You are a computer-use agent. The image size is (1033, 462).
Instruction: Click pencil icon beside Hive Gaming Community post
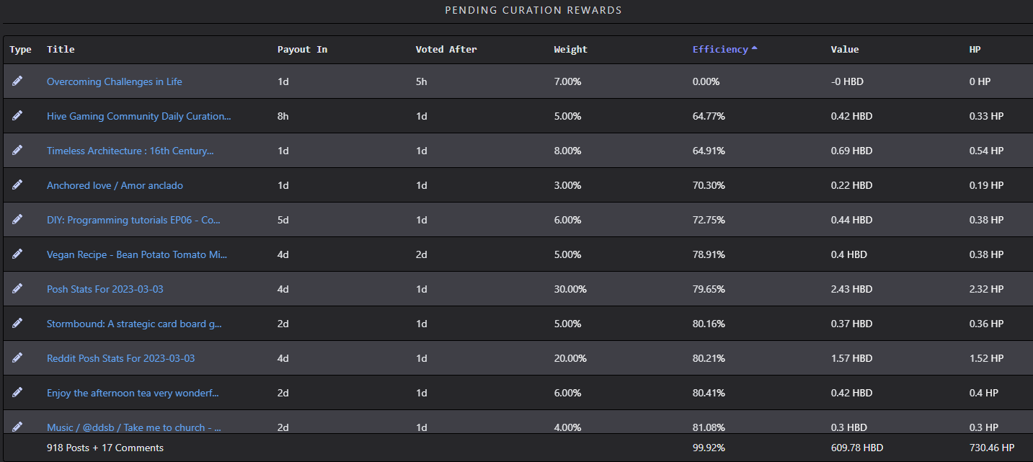(17, 115)
